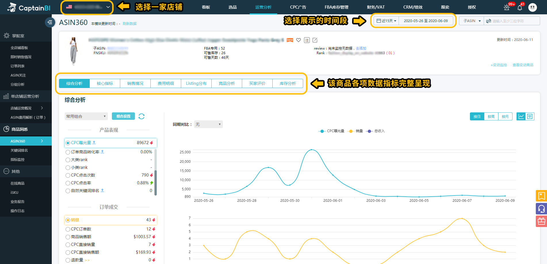Select the 小类rank radio button

pos(68,167)
